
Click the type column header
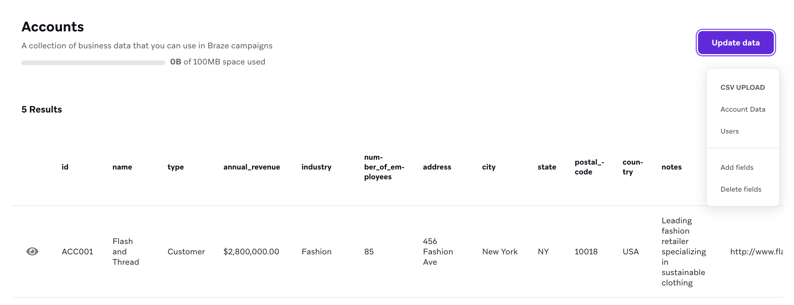(175, 167)
